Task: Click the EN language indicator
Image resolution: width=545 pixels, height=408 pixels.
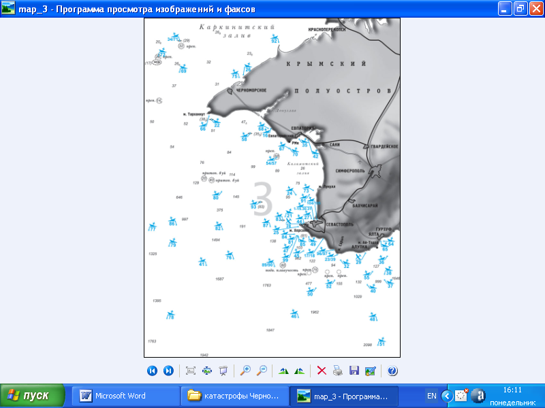Action: 432,396
